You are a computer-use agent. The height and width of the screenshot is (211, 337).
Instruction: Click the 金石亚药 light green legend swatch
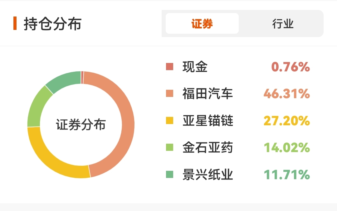pos(169,147)
